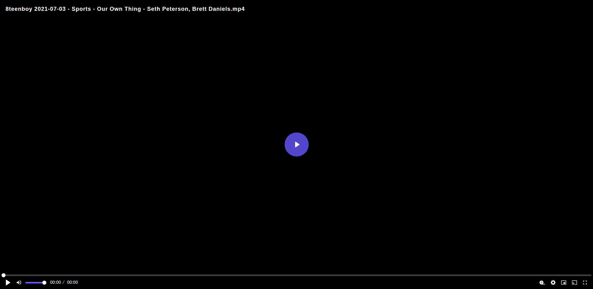Image resolution: width=593 pixels, height=289 pixels.
Task: Start the video with the large purple play button
Action: click(296, 144)
